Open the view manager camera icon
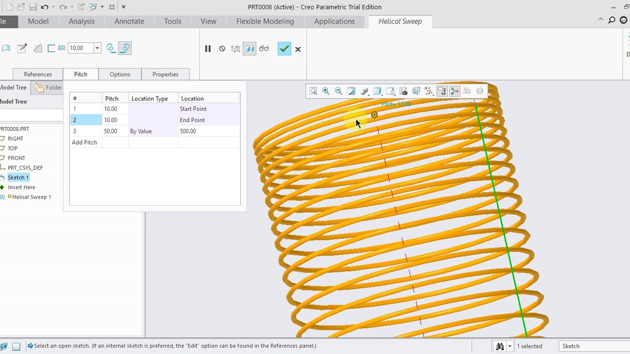Screen dimensions: 630x354 (x=403, y=91)
